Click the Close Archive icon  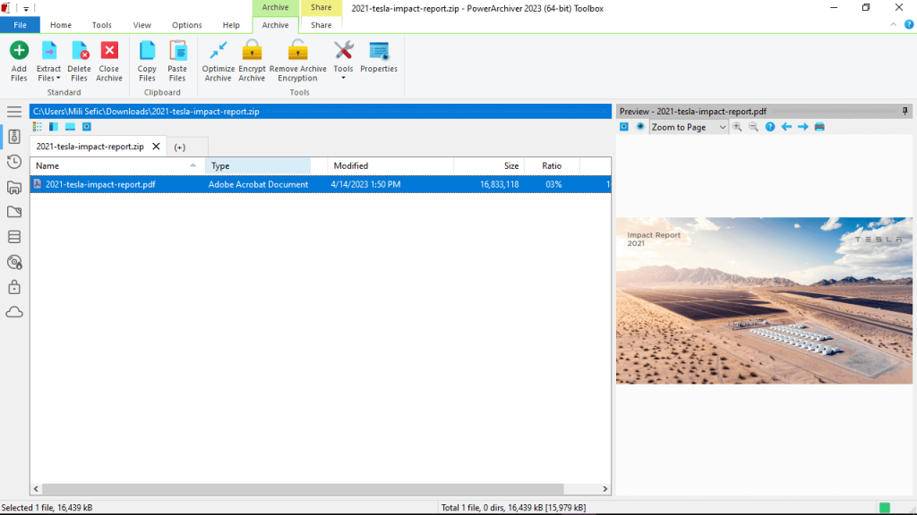tap(108, 51)
